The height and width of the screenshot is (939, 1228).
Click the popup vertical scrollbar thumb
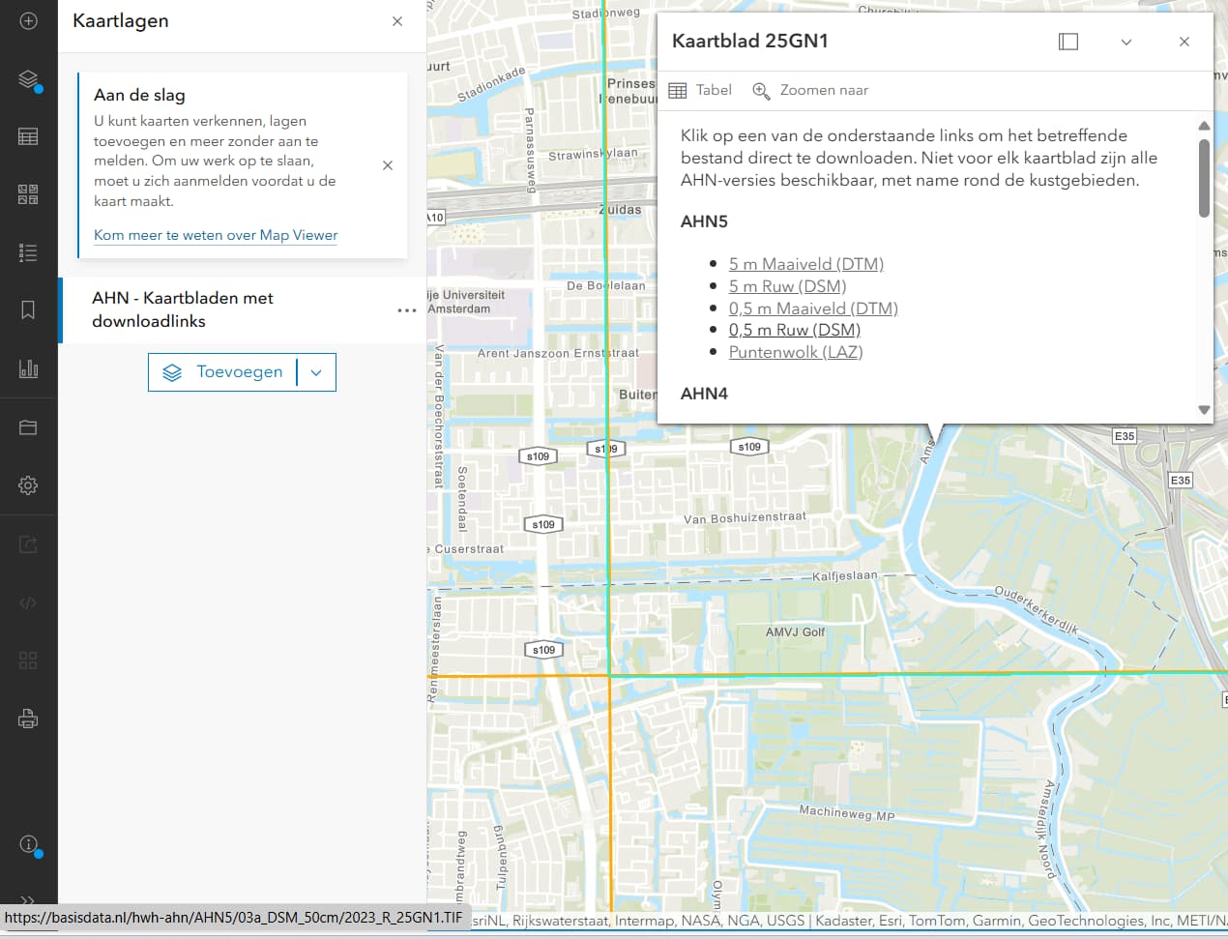point(1204,179)
